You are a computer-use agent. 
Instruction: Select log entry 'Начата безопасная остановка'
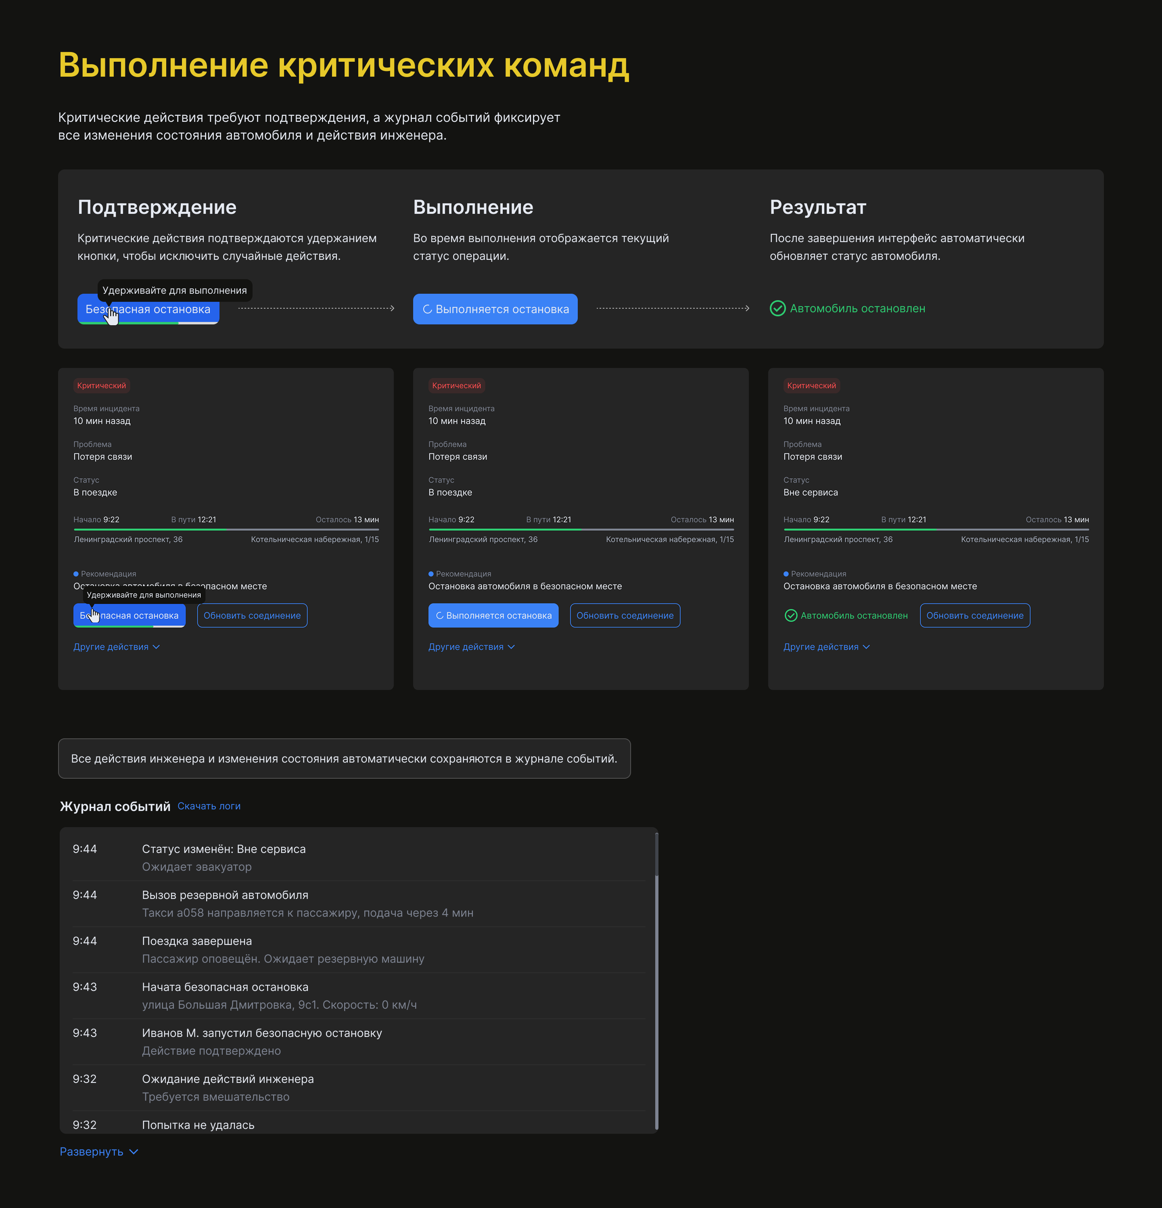tap(359, 995)
